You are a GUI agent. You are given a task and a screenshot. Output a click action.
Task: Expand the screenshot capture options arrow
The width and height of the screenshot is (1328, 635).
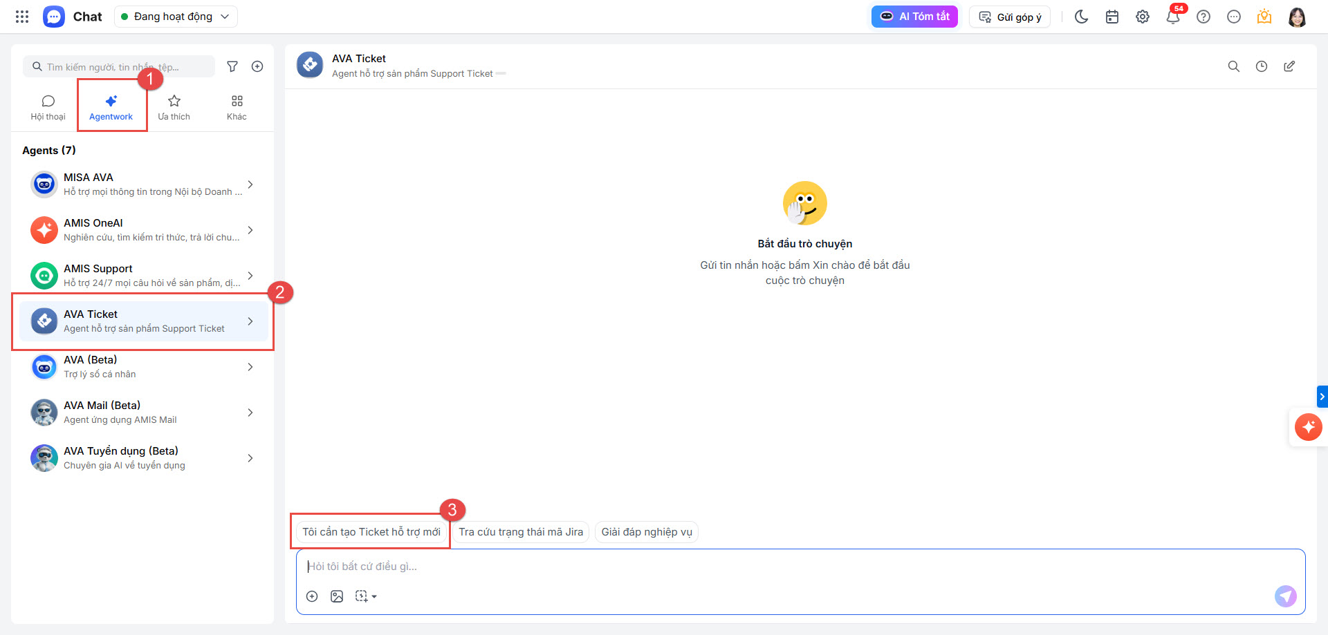pos(374,596)
